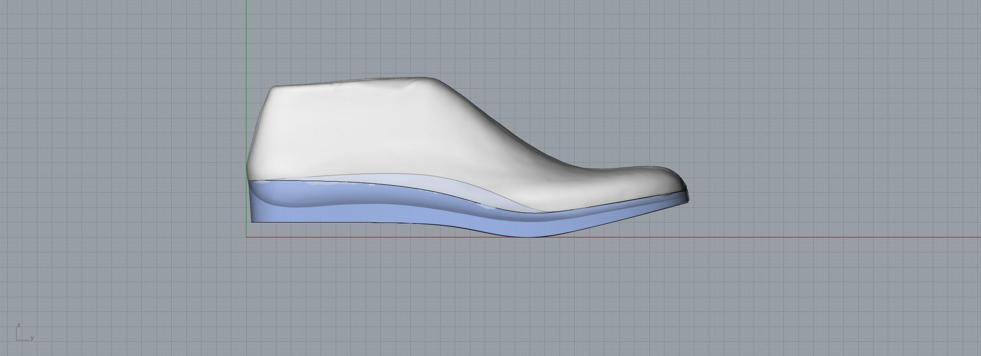This screenshot has height=356, width=981.
Task: Select the blue outsole side wall
Action: click(401, 217)
